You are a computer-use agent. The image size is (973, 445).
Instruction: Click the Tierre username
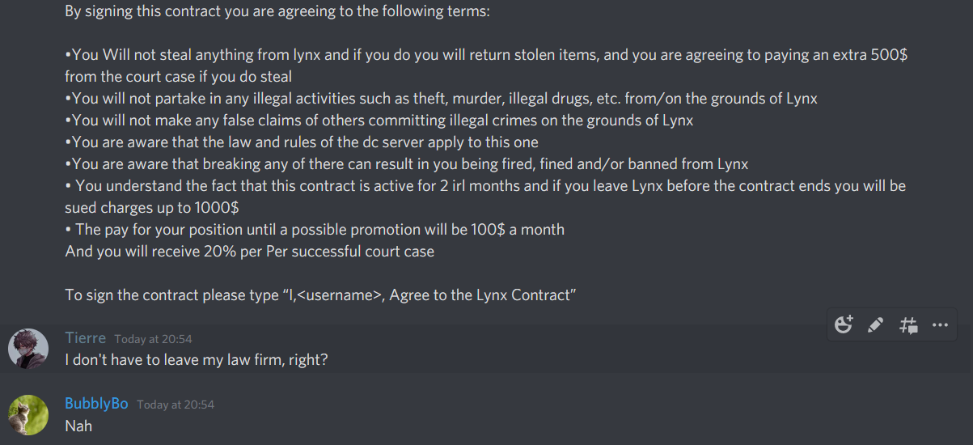pos(86,338)
